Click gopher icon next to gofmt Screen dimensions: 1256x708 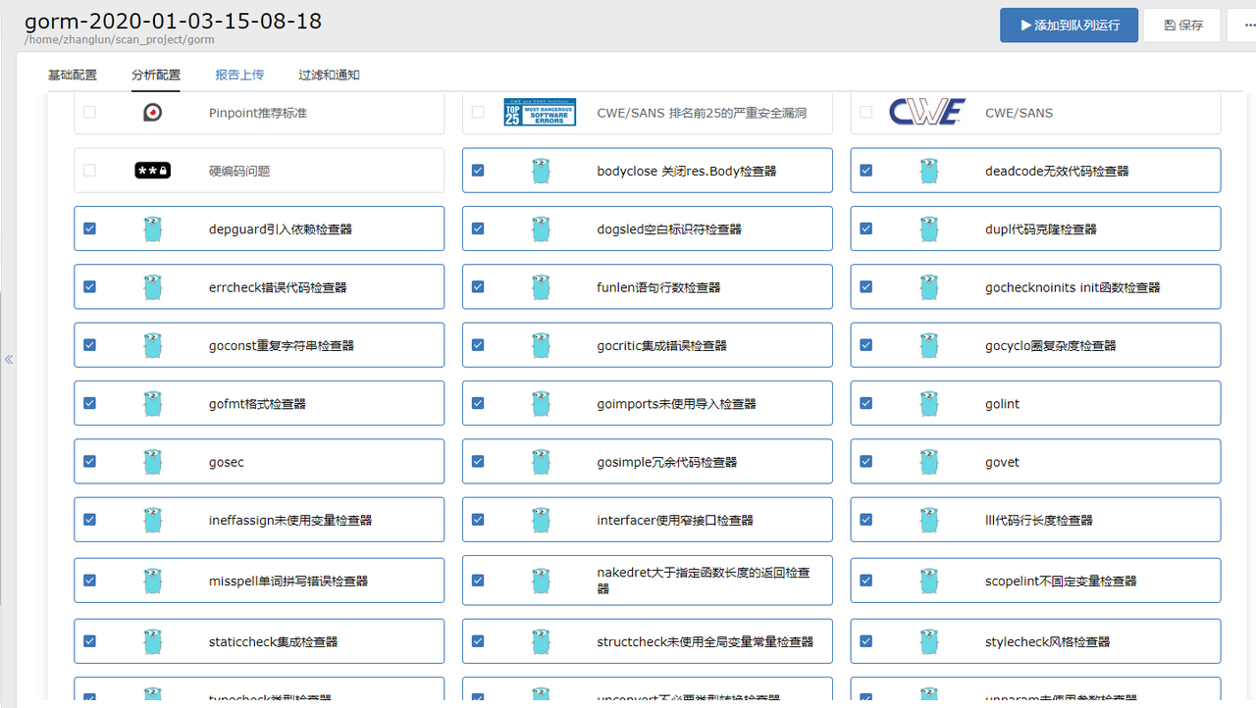click(152, 403)
